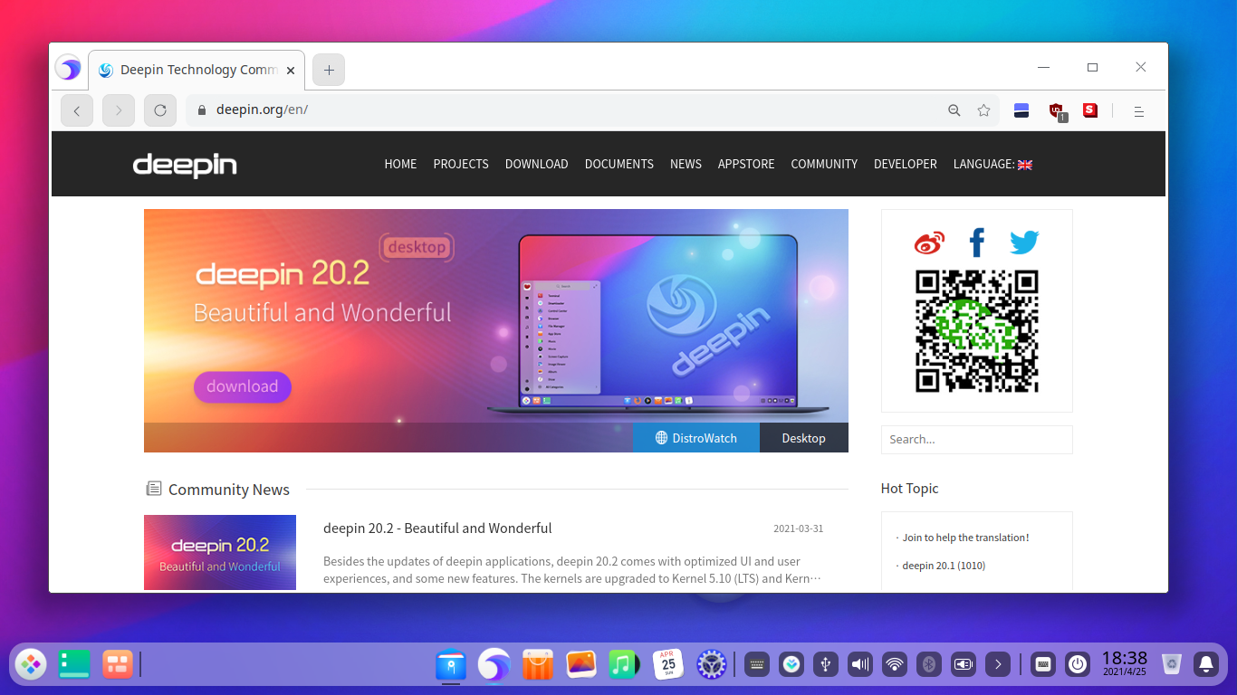
Task: Open the Weibo social icon
Action: [x=929, y=243]
